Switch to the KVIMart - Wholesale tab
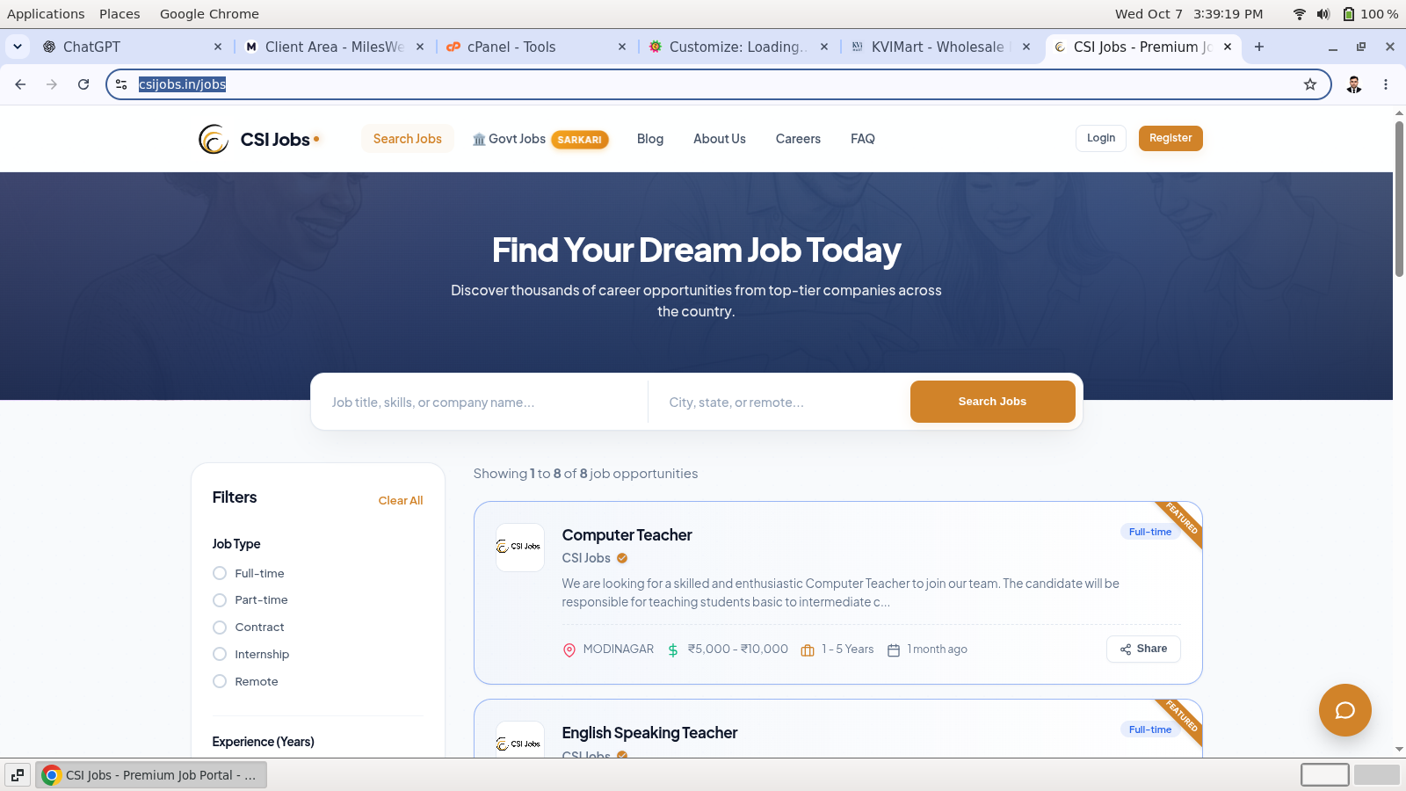Screen dimensions: 1406x791 940,47
